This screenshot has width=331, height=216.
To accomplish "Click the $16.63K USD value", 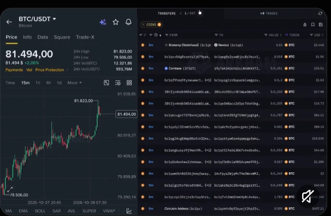I will coord(318,138).
